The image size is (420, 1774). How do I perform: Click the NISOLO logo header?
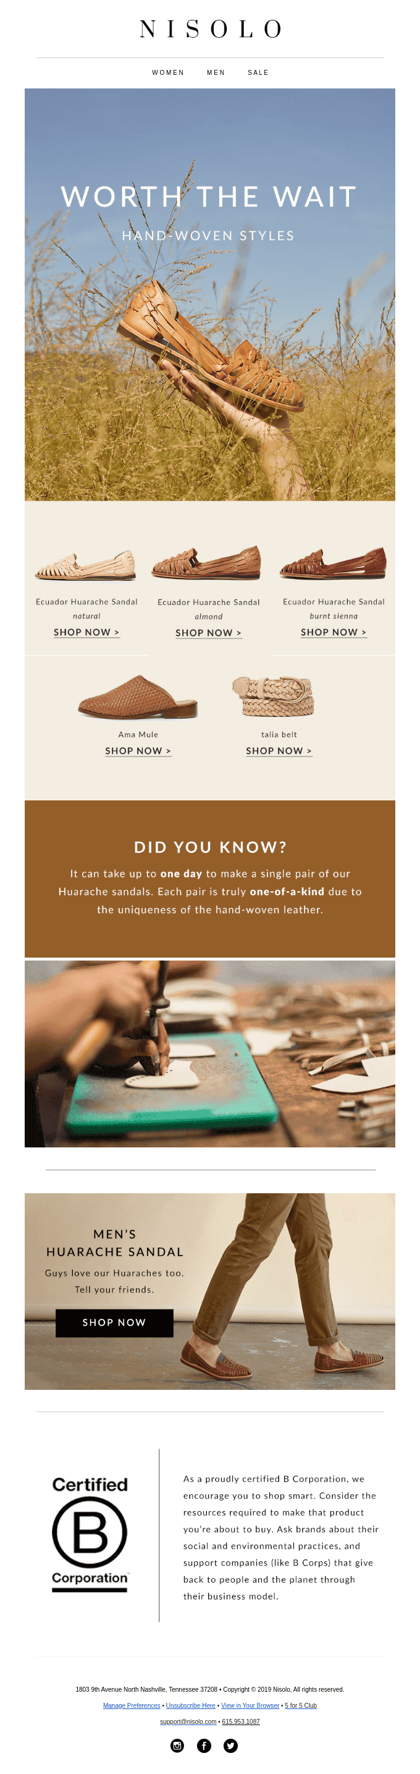pos(211,29)
